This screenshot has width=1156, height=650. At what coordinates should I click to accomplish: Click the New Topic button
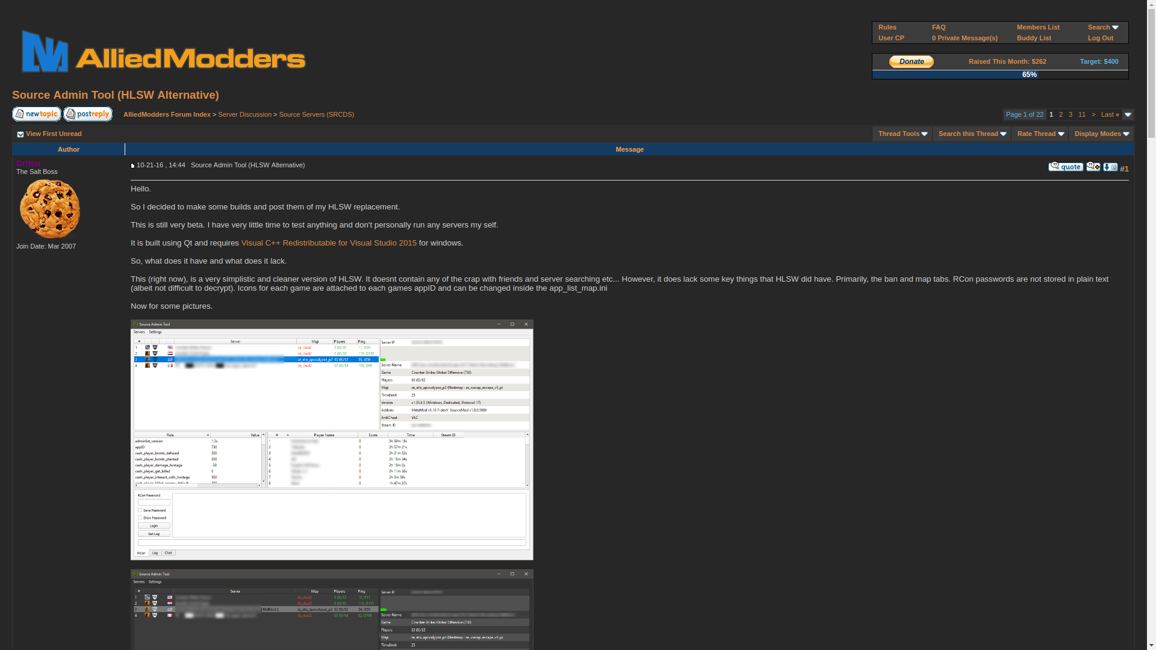(37, 114)
